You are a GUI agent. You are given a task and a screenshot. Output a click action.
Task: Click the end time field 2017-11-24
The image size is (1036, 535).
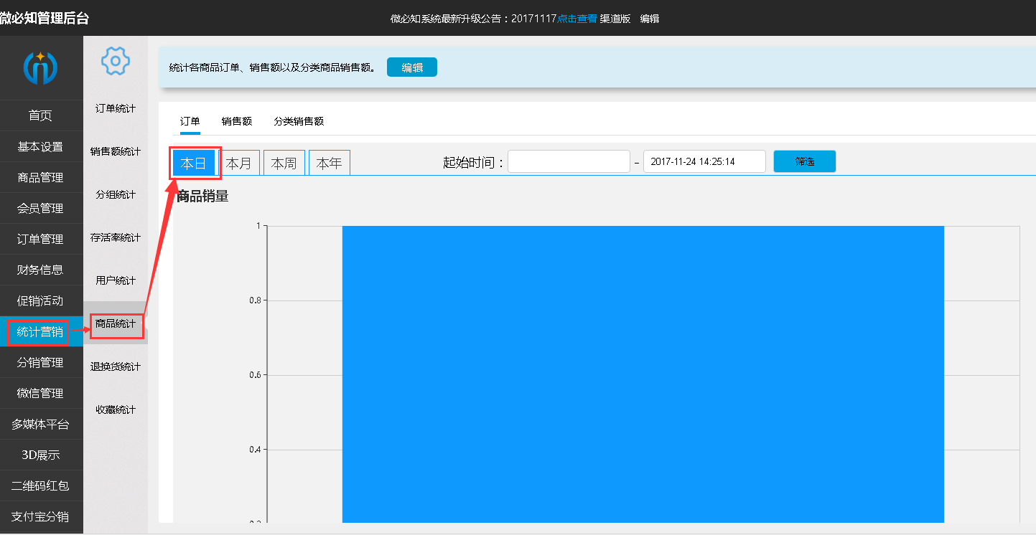pyautogui.click(x=704, y=161)
